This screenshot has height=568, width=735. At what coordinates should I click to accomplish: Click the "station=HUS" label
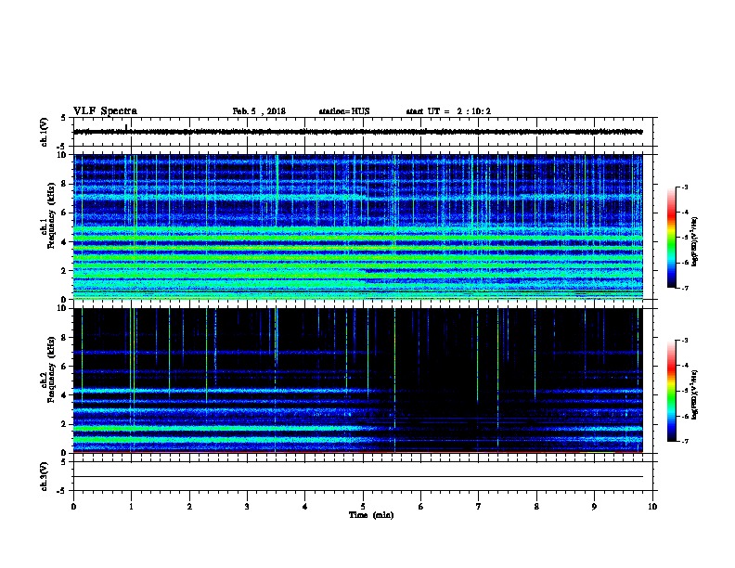tap(344, 111)
